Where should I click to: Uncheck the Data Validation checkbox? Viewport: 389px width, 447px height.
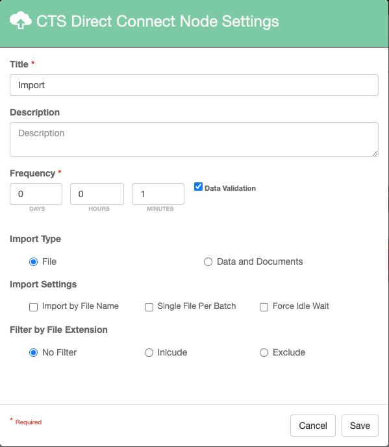(198, 187)
